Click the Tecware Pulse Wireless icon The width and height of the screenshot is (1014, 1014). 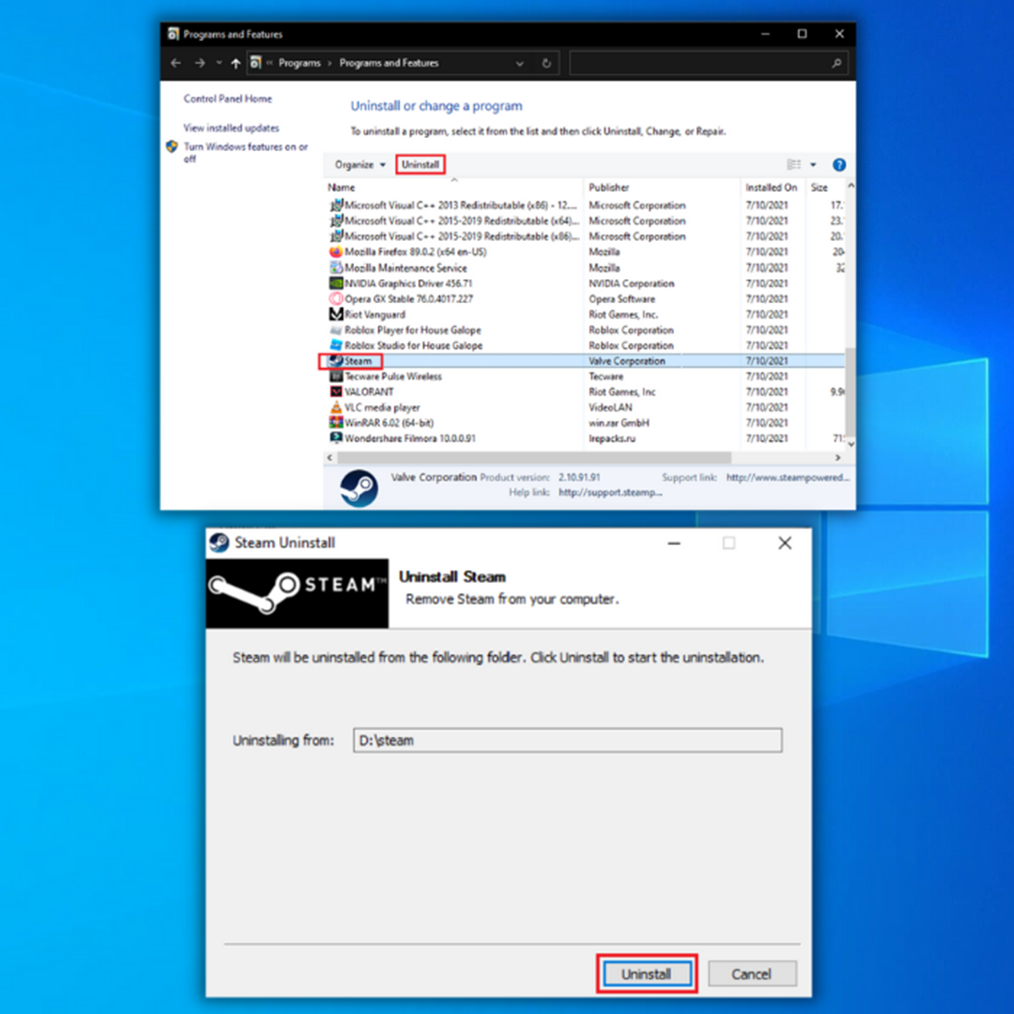[x=336, y=375]
